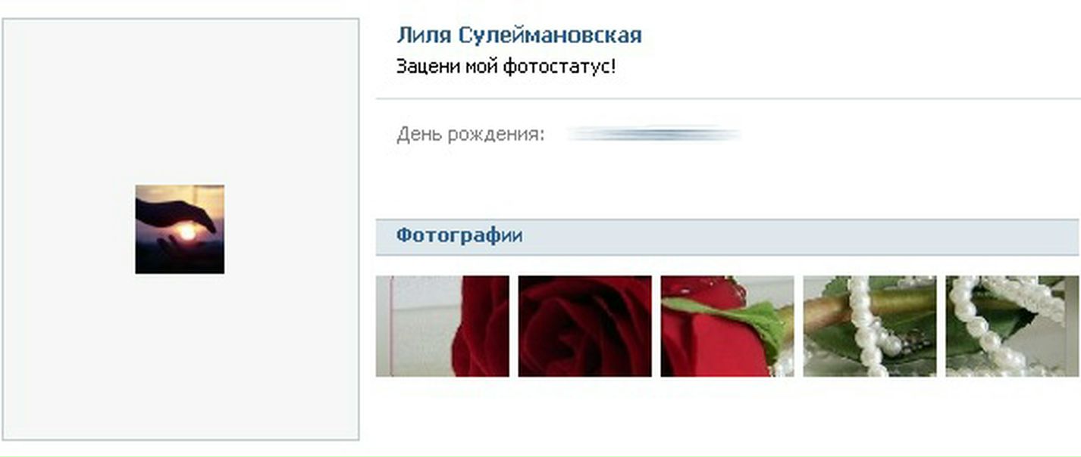Open photo of pearls over green stem
The width and height of the screenshot is (1081, 457).
pyautogui.click(x=869, y=326)
